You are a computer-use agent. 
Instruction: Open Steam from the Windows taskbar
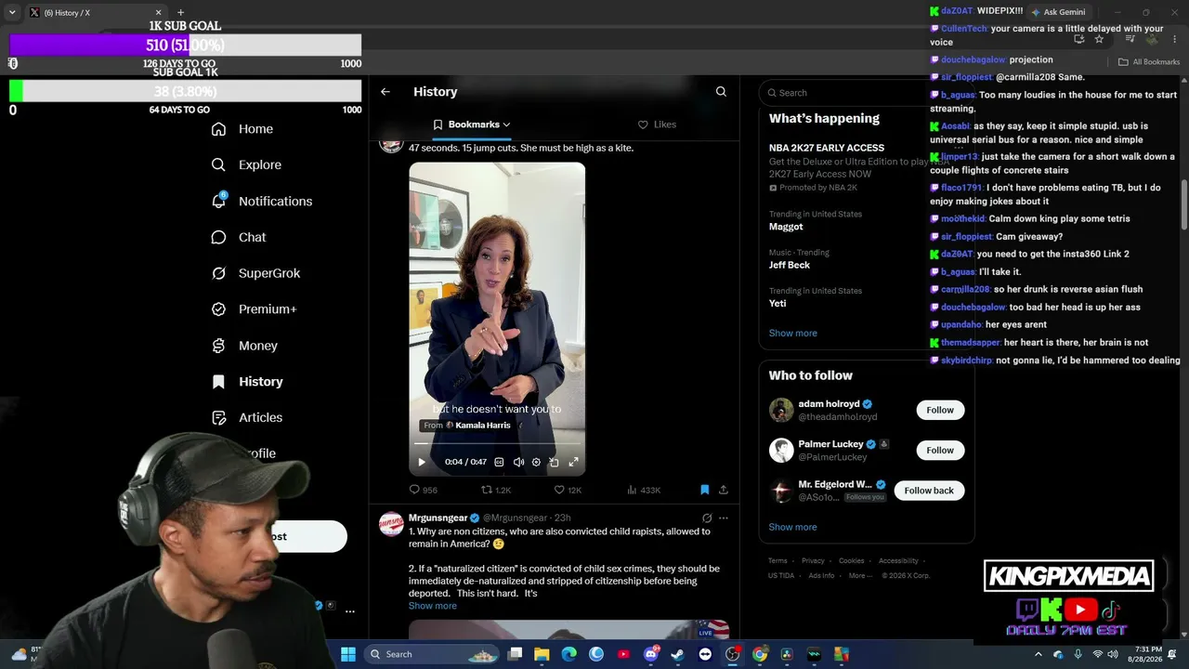[677, 654]
